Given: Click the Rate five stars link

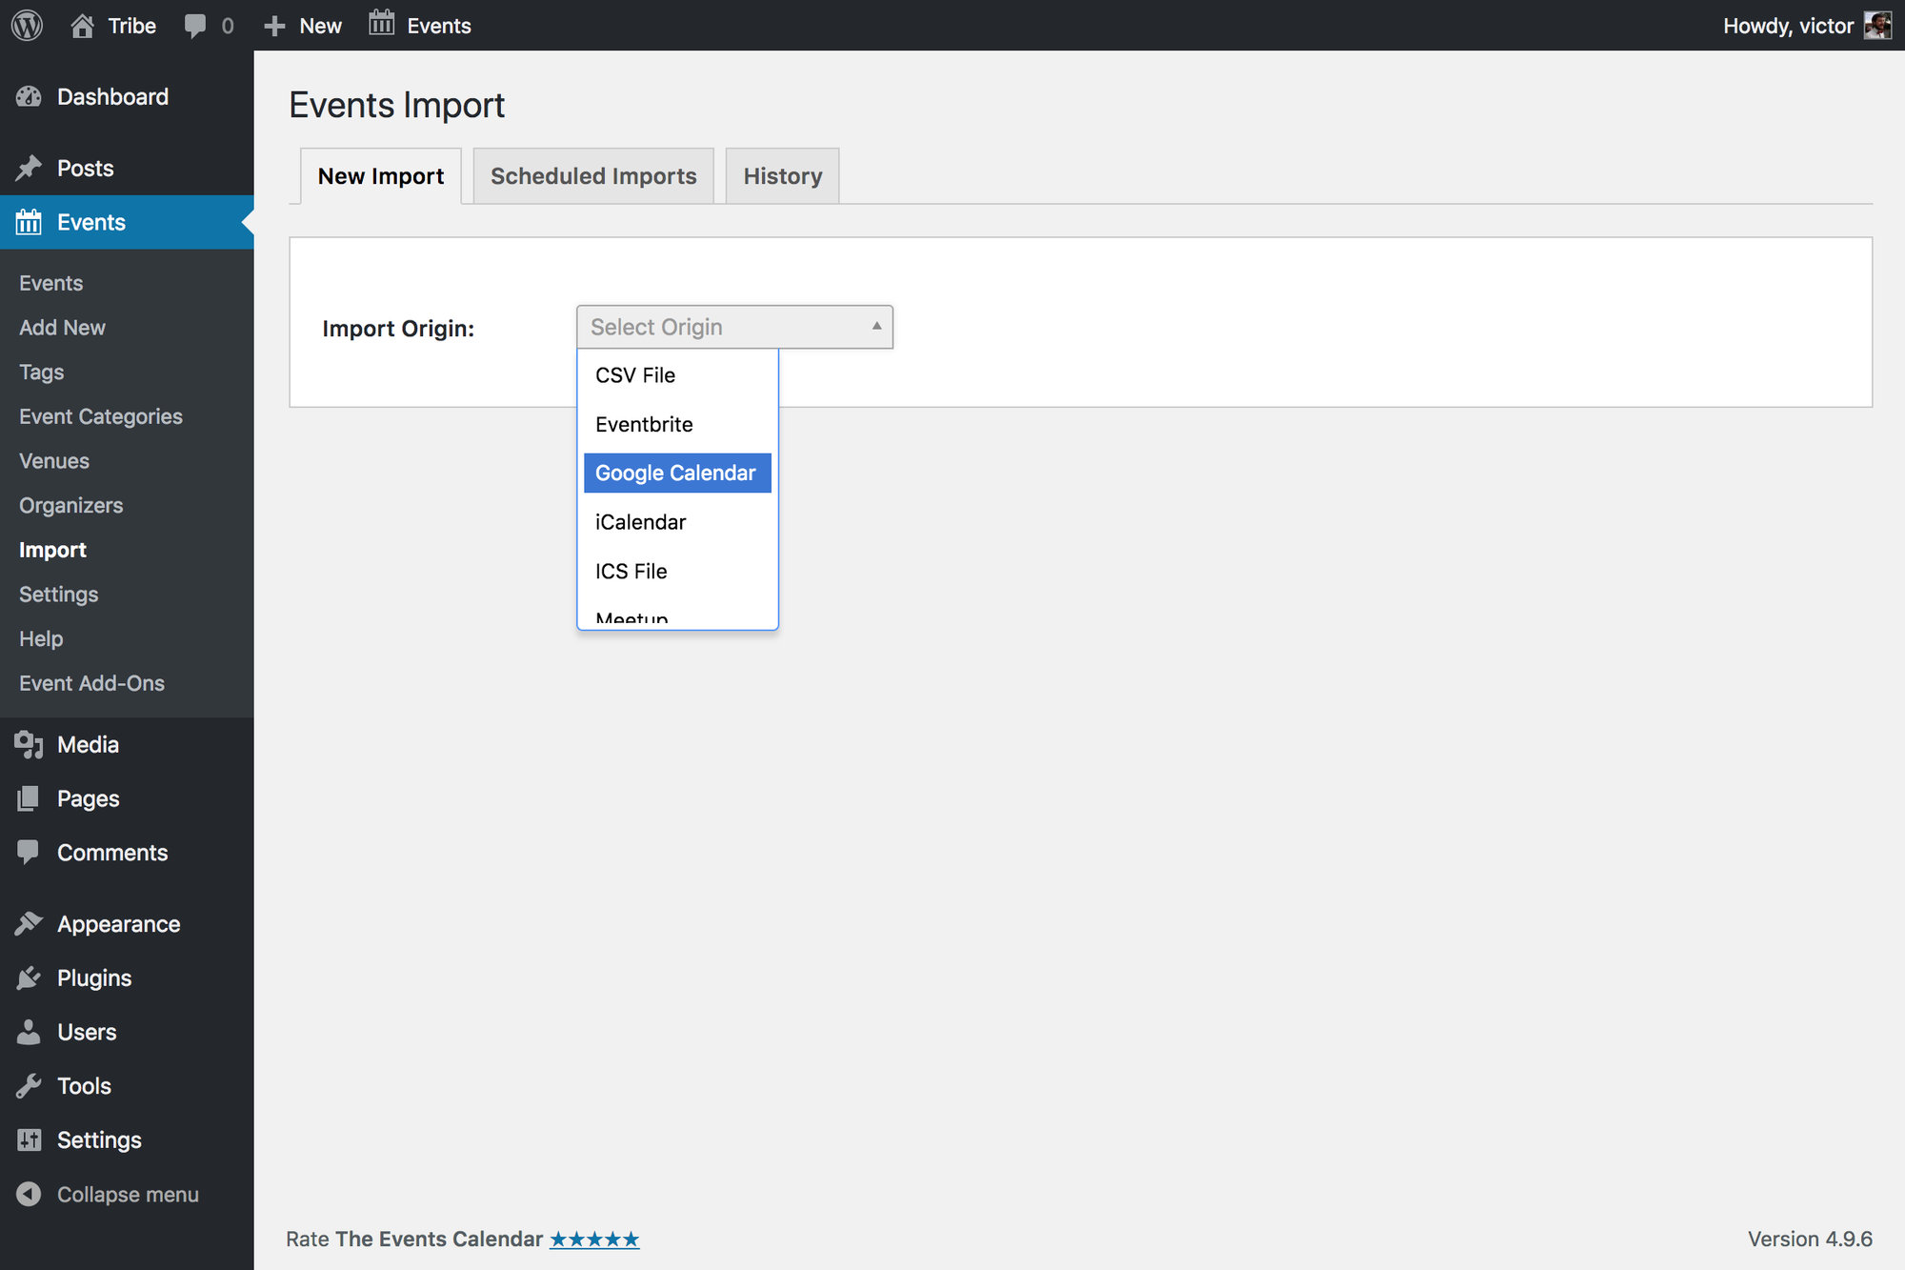Looking at the screenshot, I should (x=596, y=1239).
